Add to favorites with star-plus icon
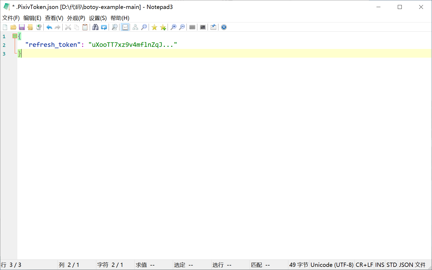This screenshot has height=270, width=432. 163,27
